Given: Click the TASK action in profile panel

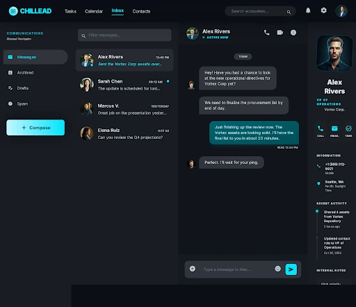Looking at the screenshot, I should [348, 131].
